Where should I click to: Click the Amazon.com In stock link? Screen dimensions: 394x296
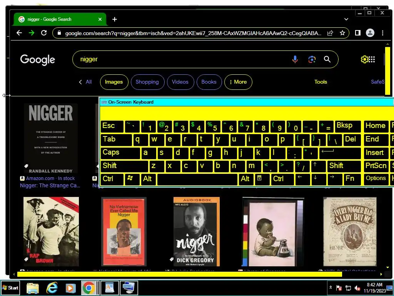coord(50,178)
